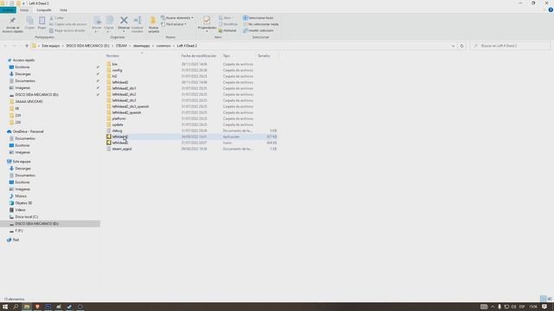Image resolution: width=554 pixels, height=311 pixels.
Task: Open OneDrive - Personal in the navigation pane
Action: 28,131
